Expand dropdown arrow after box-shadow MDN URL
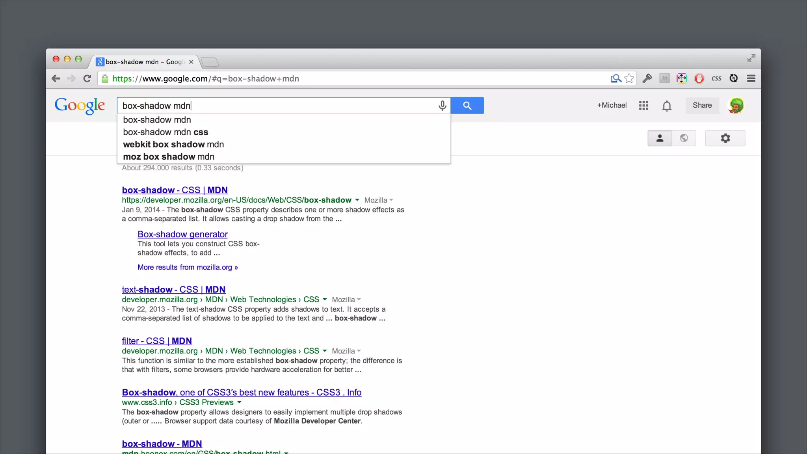This screenshot has height=454, width=807. tap(357, 200)
